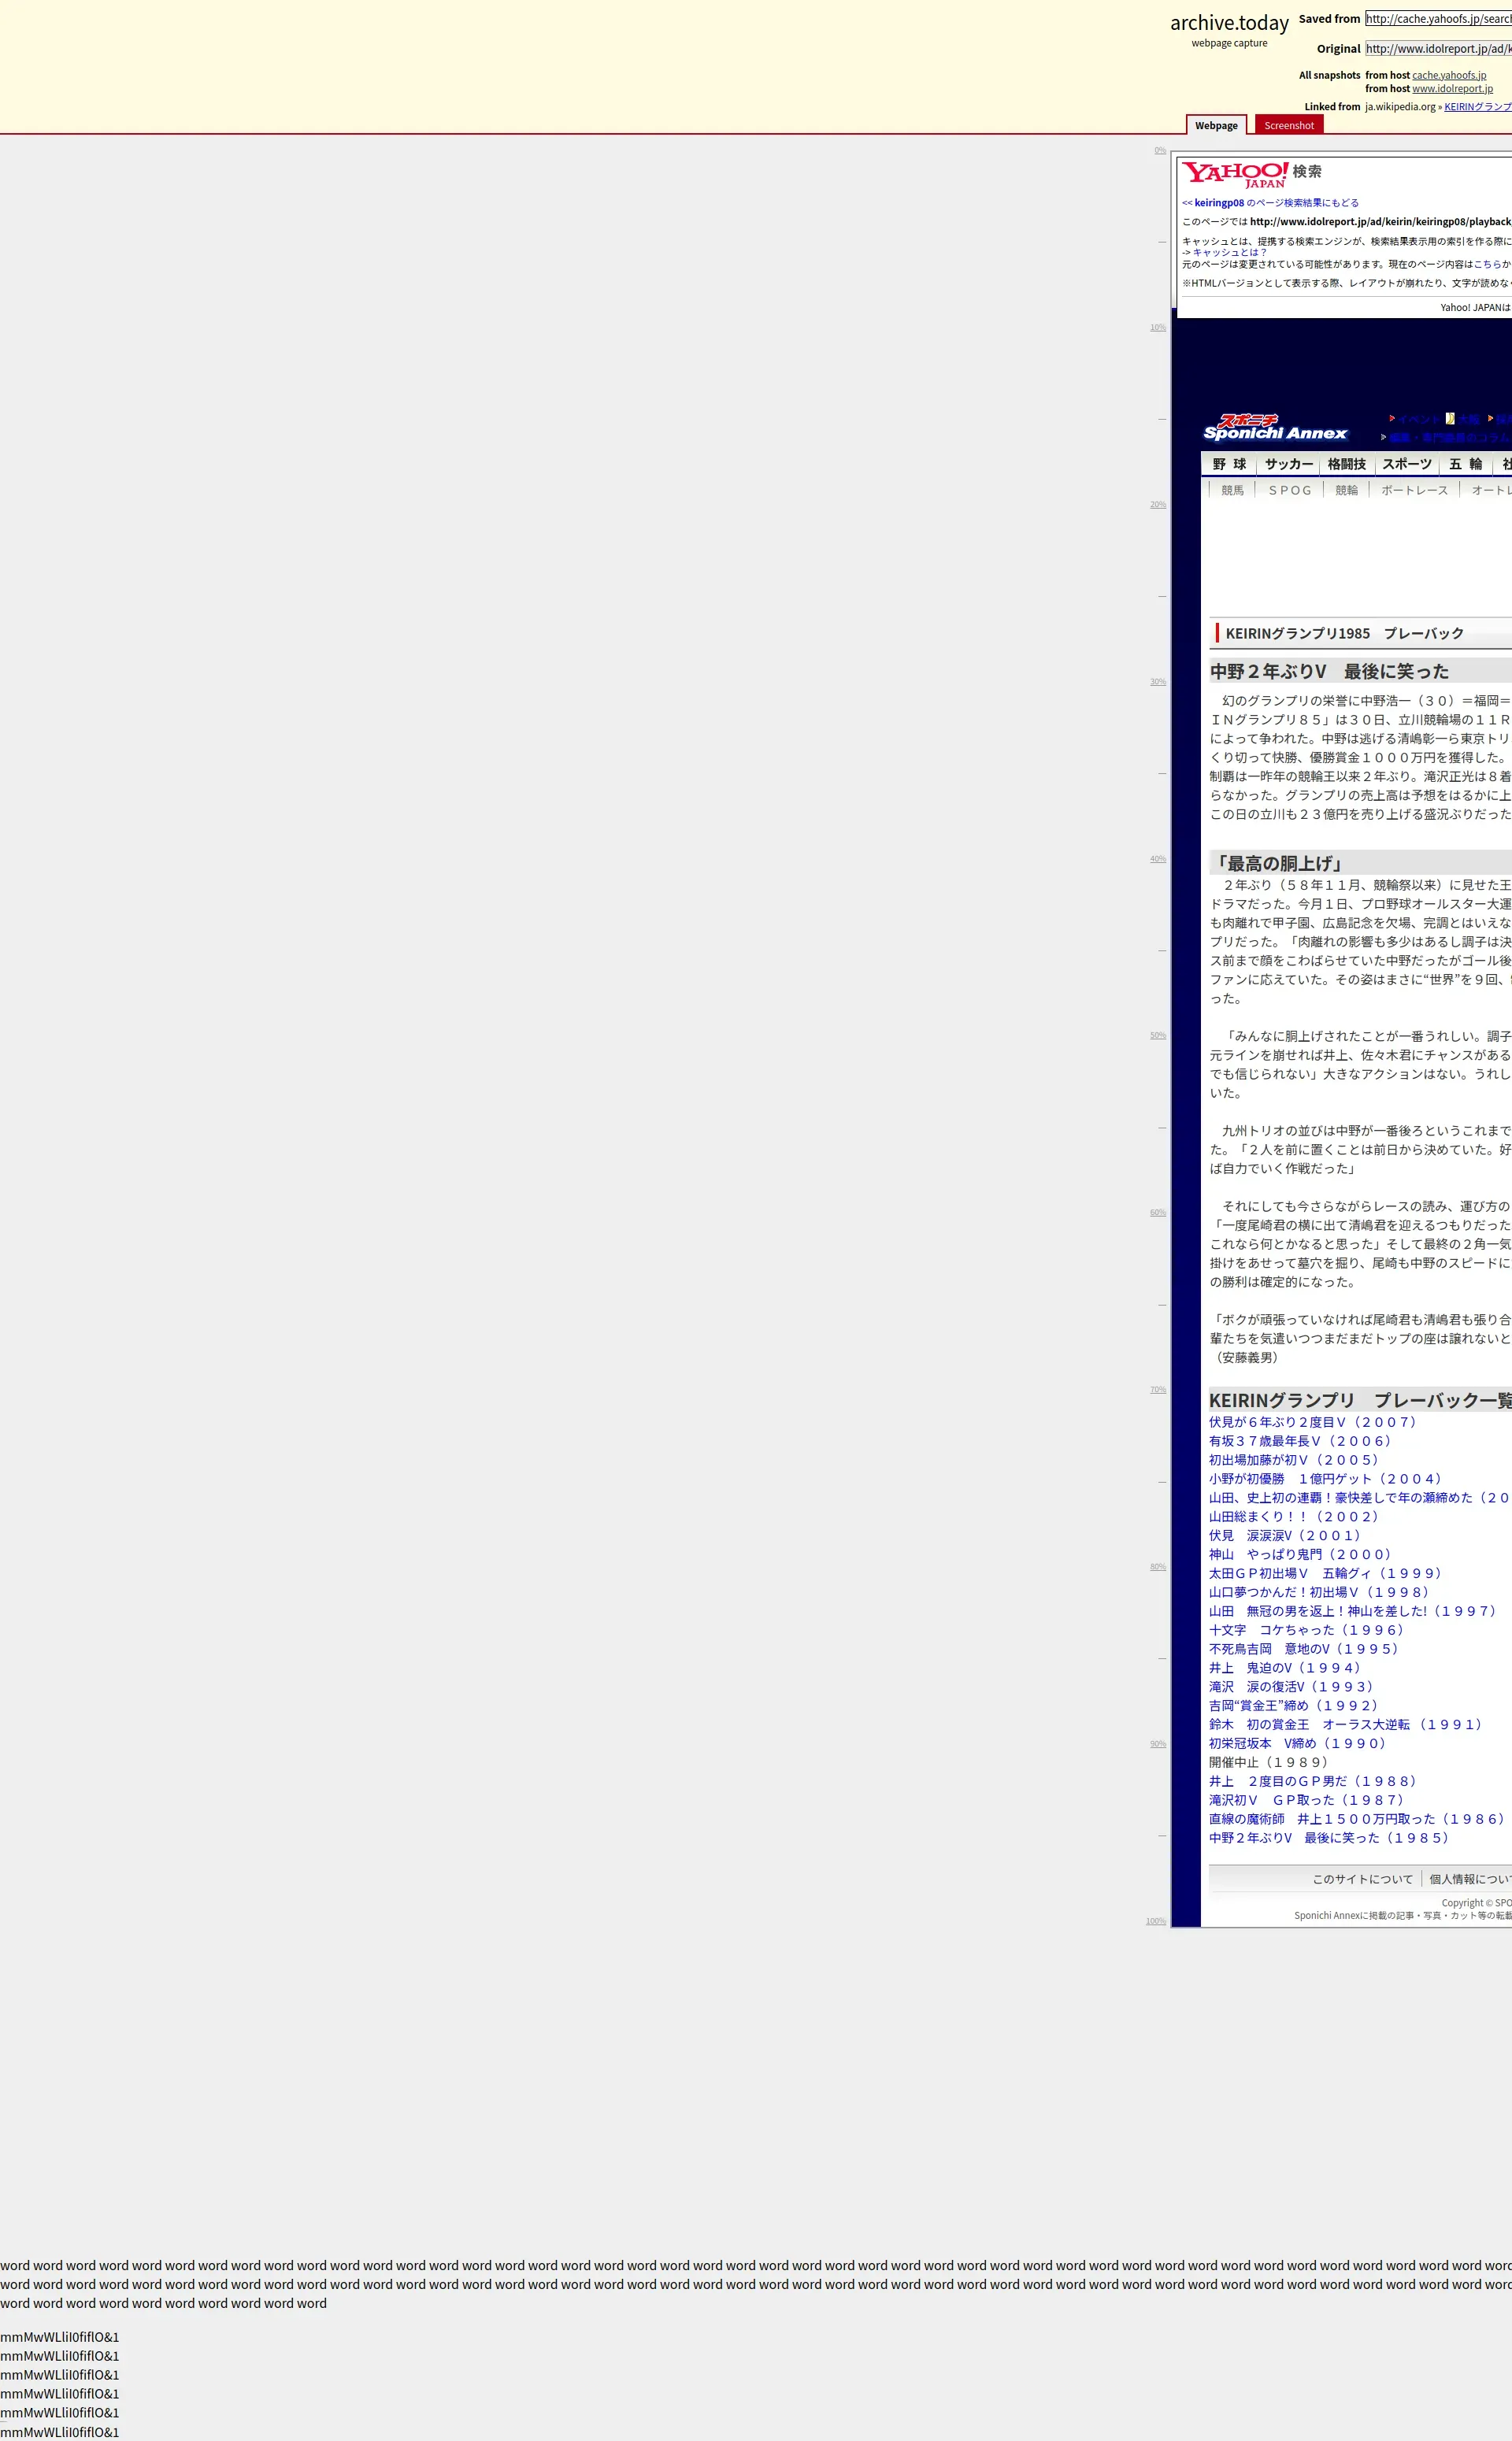This screenshot has height=2441, width=1512.
Task: Jump to the 90% scroll marker
Action: (x=1158, y=1743)
